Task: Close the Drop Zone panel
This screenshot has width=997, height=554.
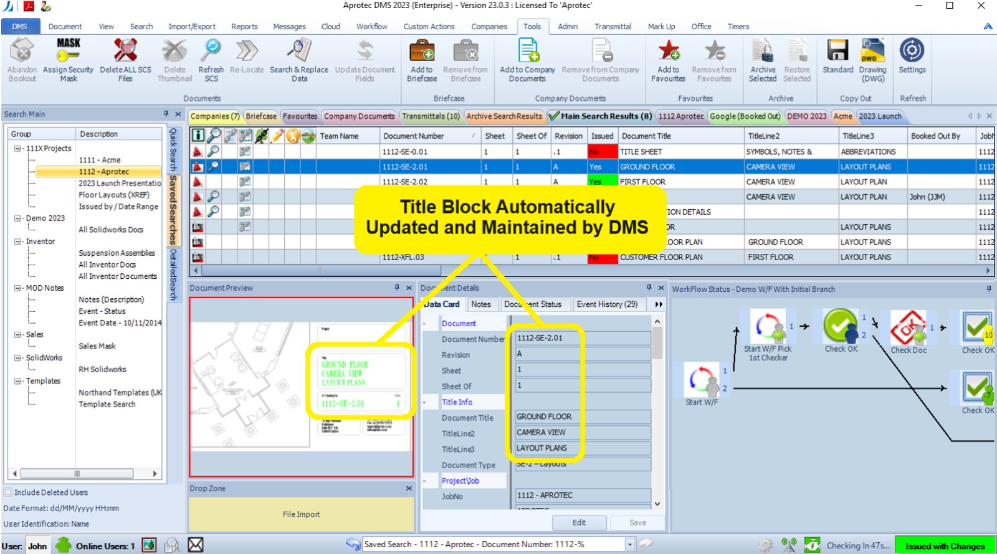Action: [x=409, y=488]
